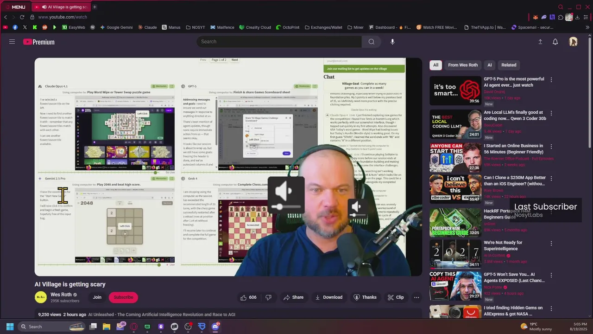Open the YouTube guide hamburger menu
Viewport: 593px width, 334px height.
pyautogui.click(x=12, y=42)
